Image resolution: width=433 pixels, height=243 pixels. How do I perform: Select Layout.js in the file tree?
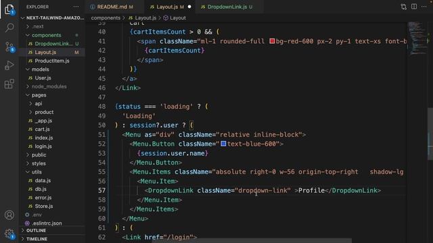(52, 52)
